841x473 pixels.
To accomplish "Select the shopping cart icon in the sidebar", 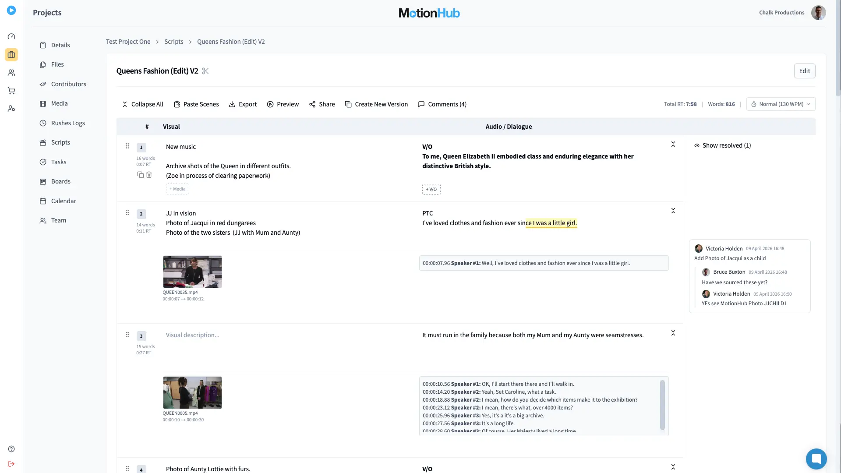I will [11, 91].
